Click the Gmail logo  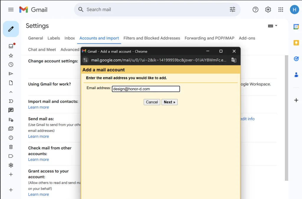pyautogui.click(x=33, y=10)
